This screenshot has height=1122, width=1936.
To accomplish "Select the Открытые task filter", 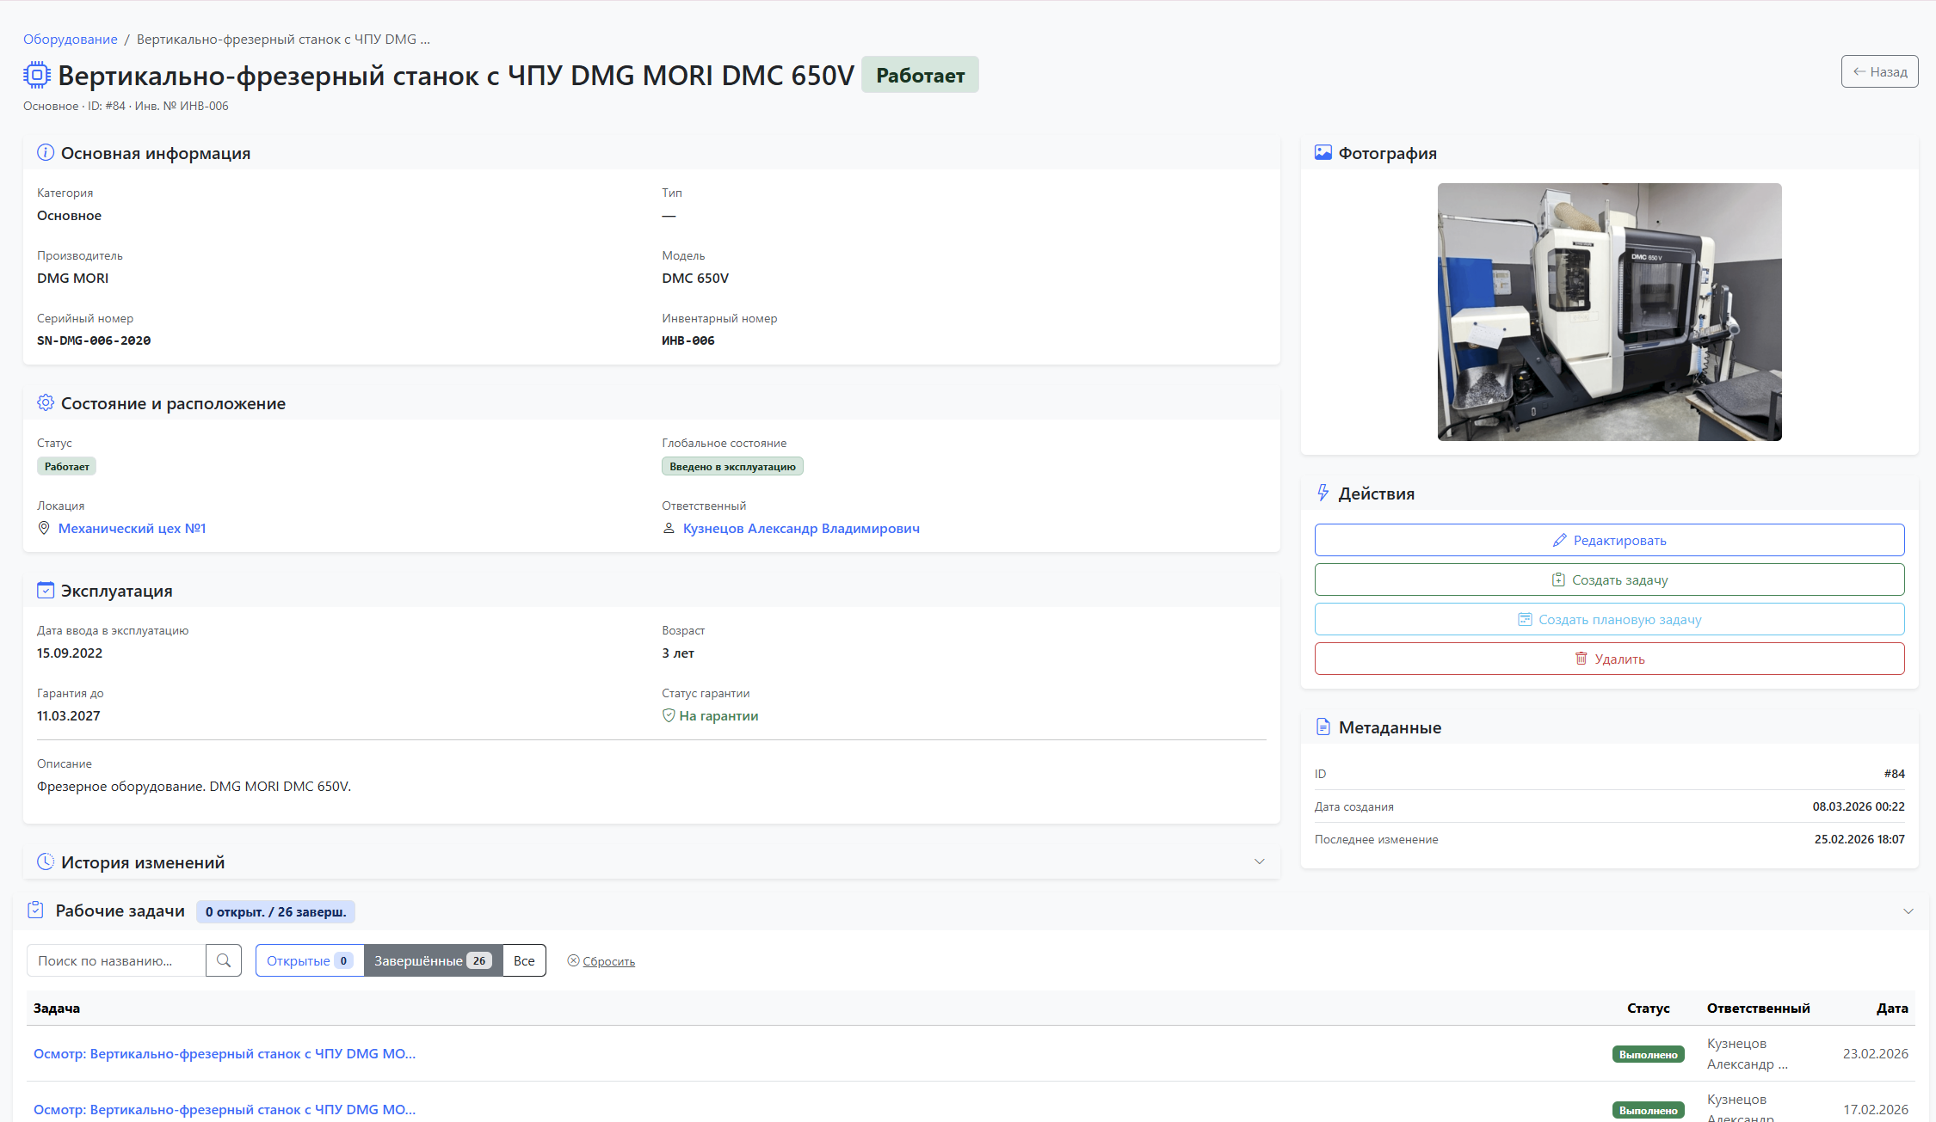I will point(309,960).
